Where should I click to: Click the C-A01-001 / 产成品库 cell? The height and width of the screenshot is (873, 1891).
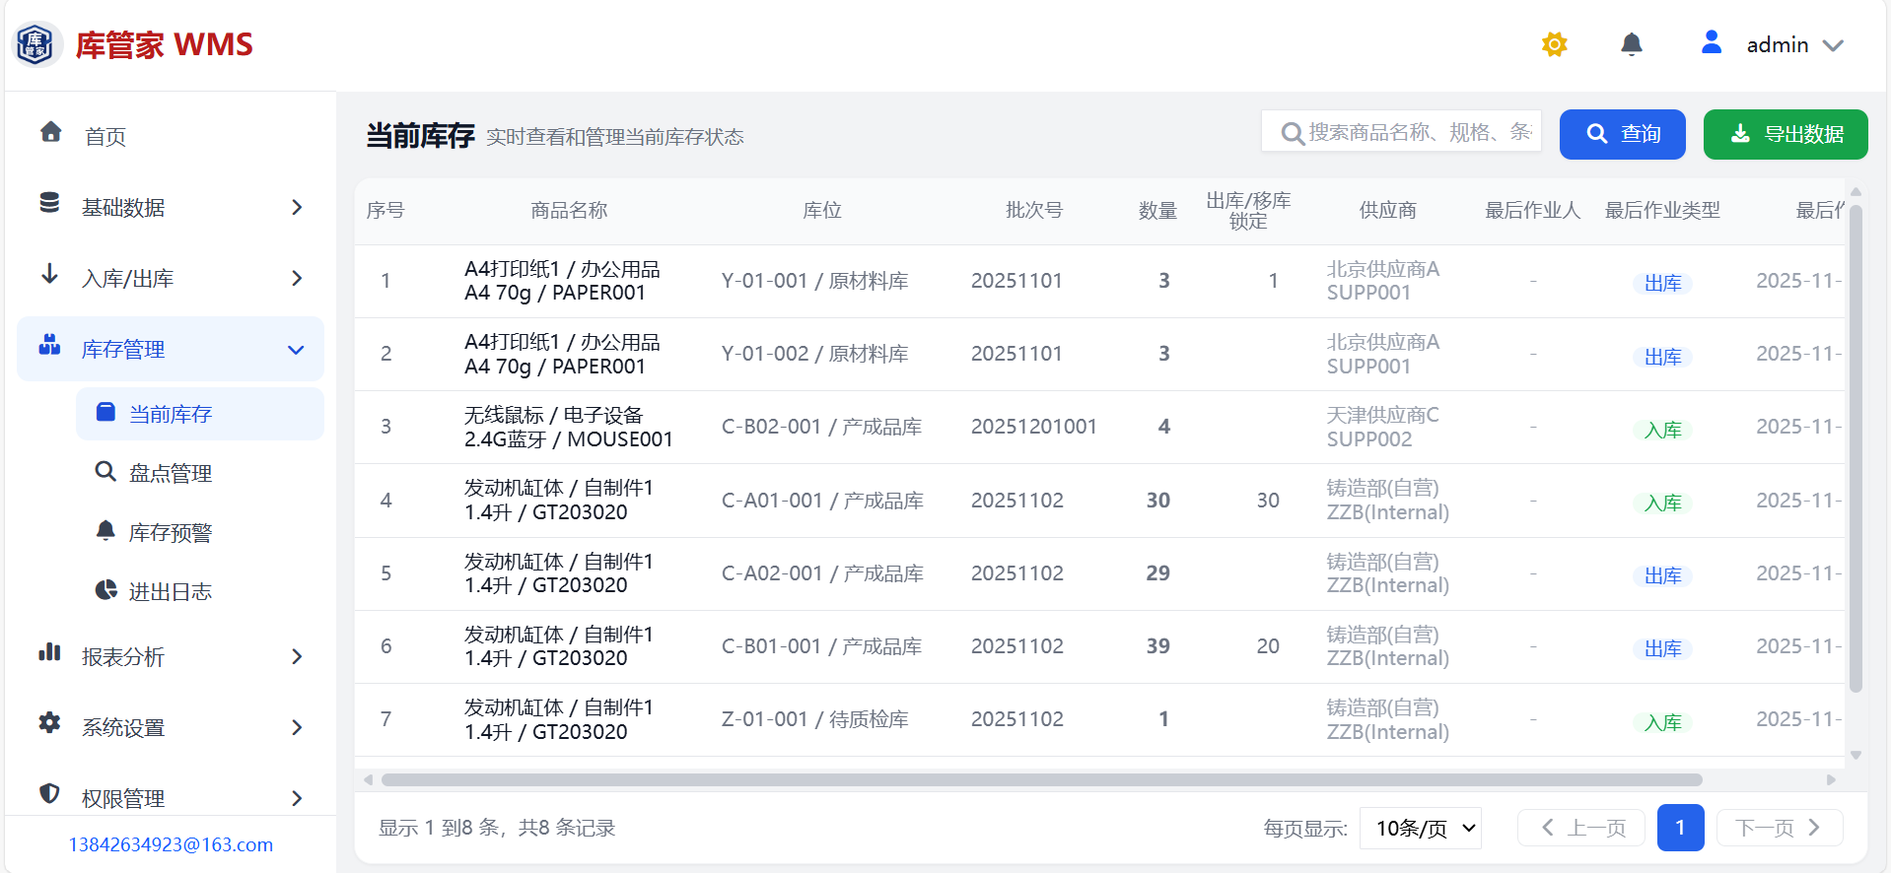click(x=822, y=501)
